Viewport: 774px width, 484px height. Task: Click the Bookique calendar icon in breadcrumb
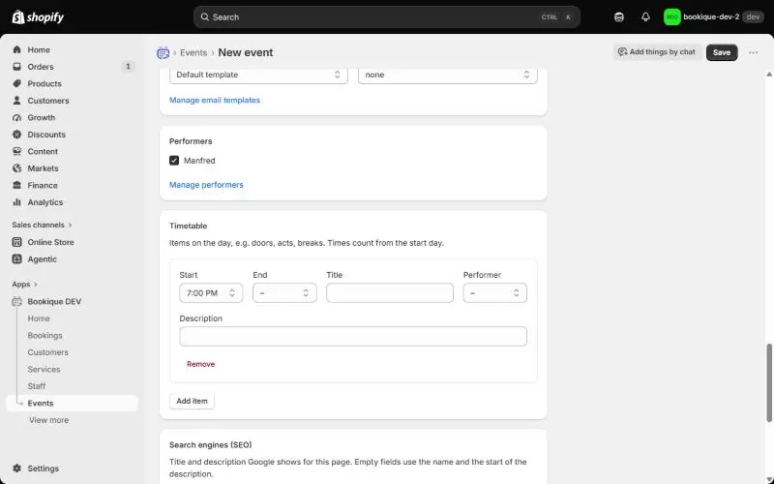coord(163,53)
